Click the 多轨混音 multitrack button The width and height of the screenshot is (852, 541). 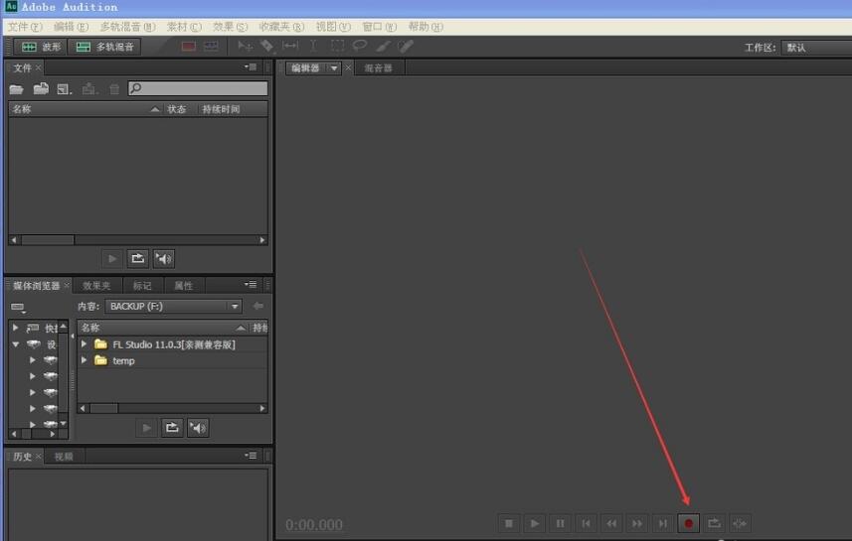coord(105,47)
